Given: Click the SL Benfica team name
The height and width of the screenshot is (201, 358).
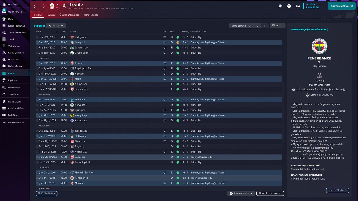Looking at the screenshot, I should (x=81, y=136).
